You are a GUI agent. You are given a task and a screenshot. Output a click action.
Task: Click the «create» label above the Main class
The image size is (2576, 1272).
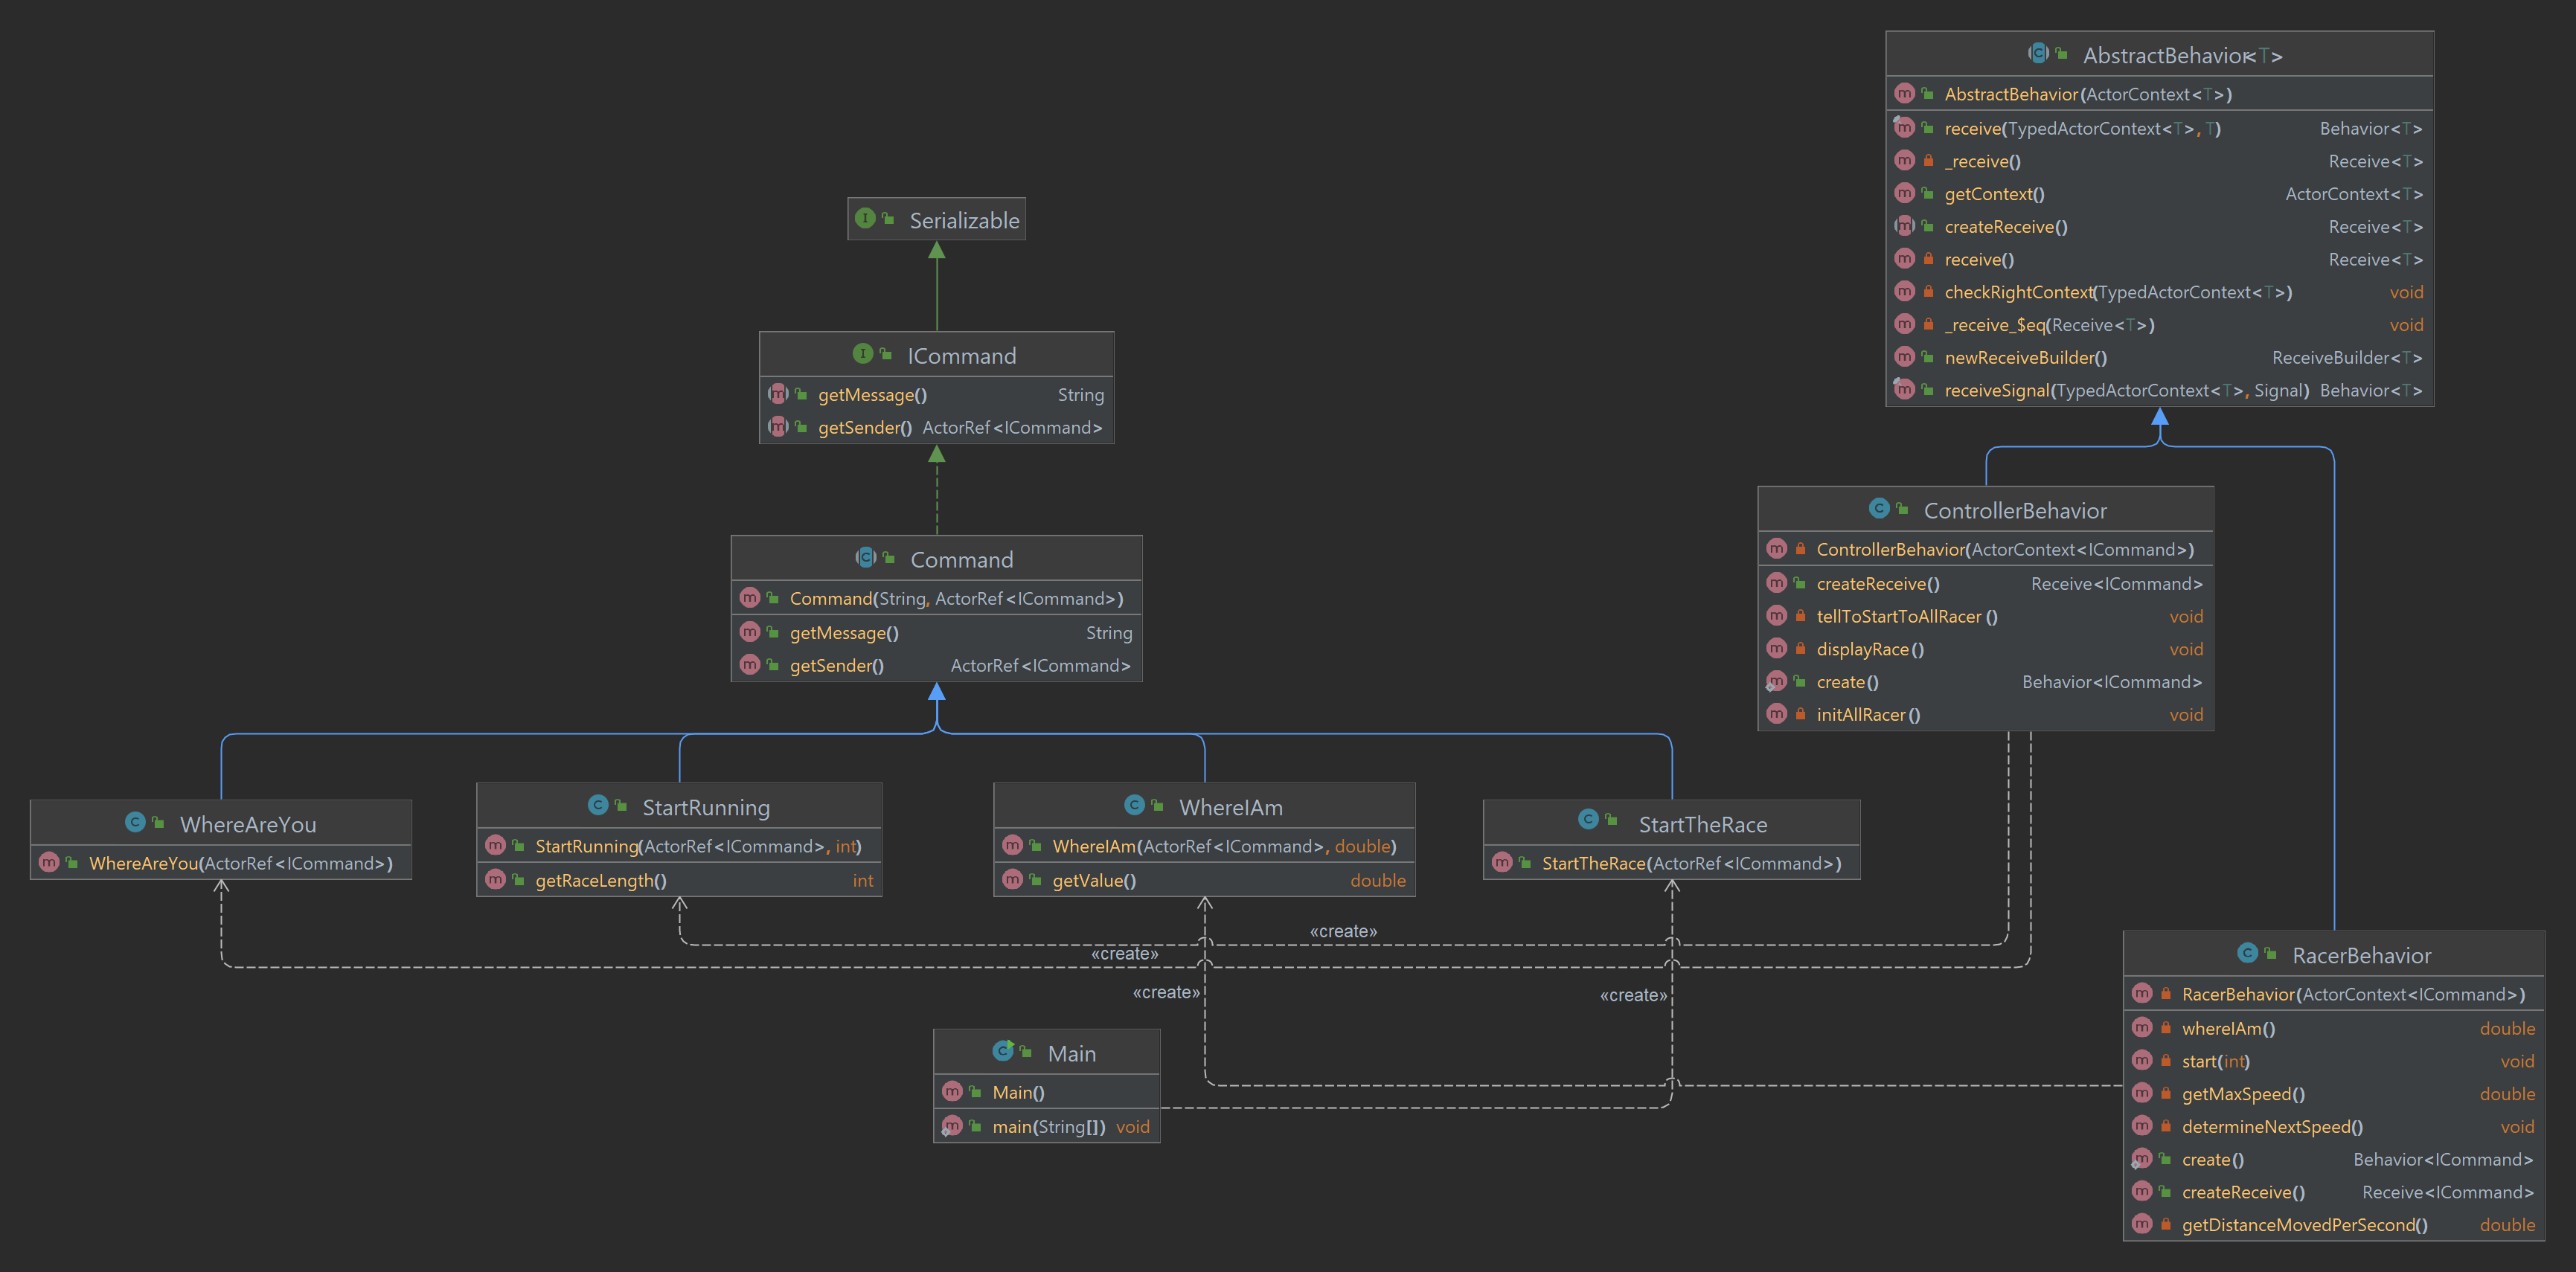click(1165, 992)
